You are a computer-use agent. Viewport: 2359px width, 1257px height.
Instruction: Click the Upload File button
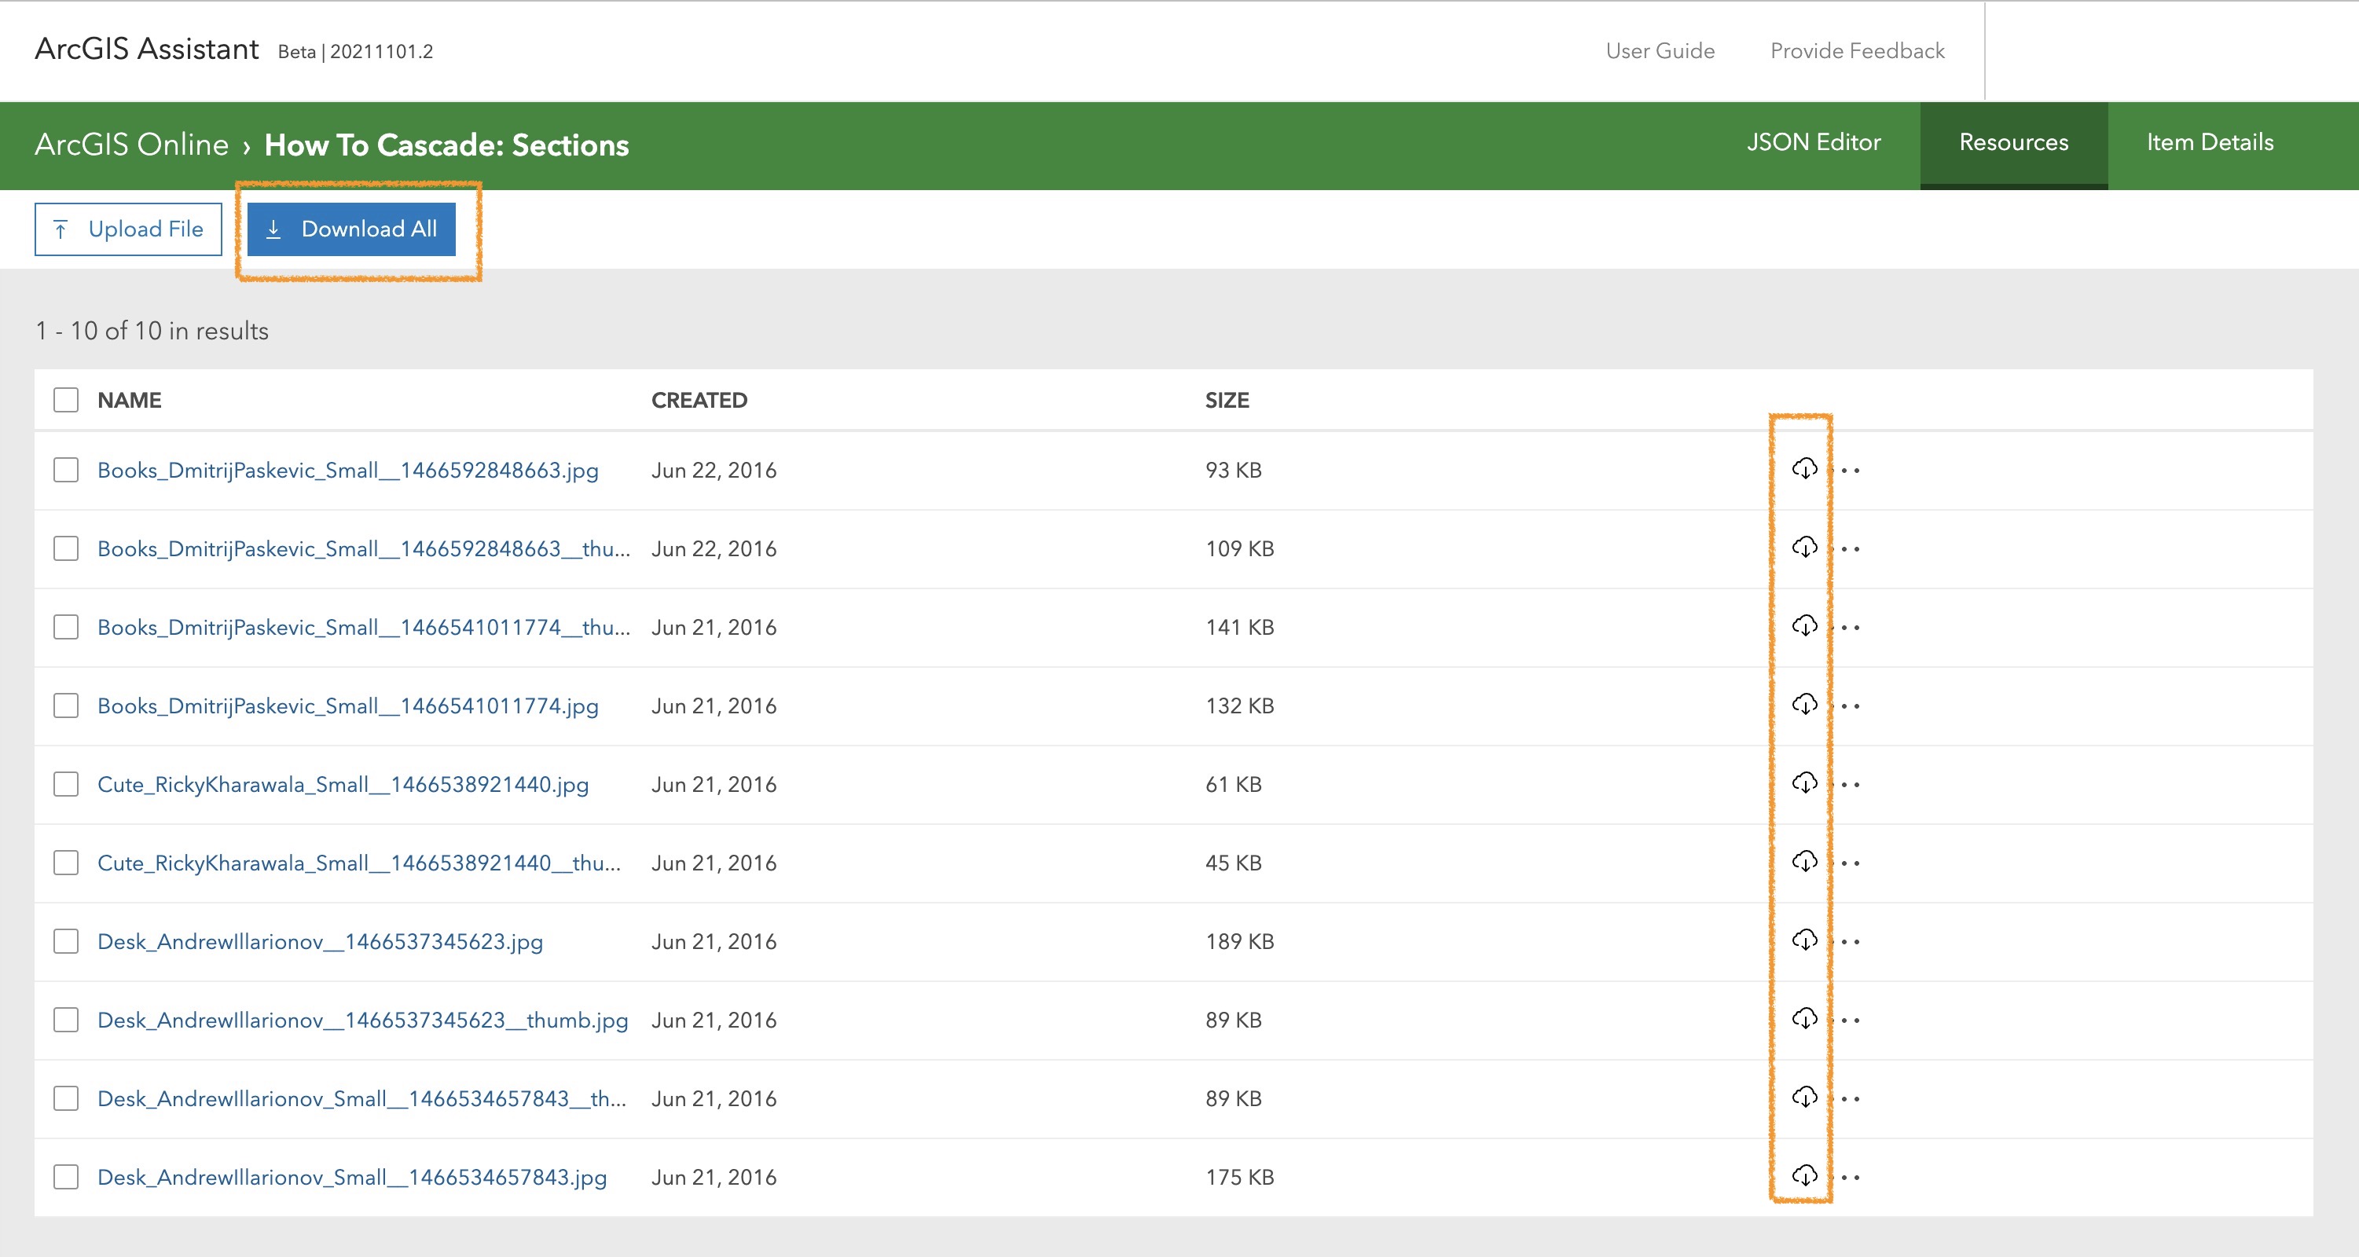tap(128, 229)
